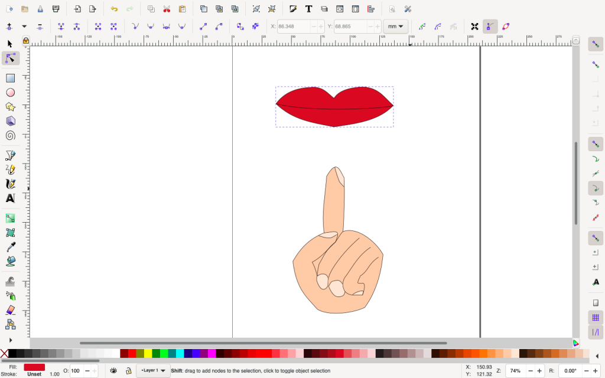
Task: Select the Paint bucket tool
Action: coord(11,261)
